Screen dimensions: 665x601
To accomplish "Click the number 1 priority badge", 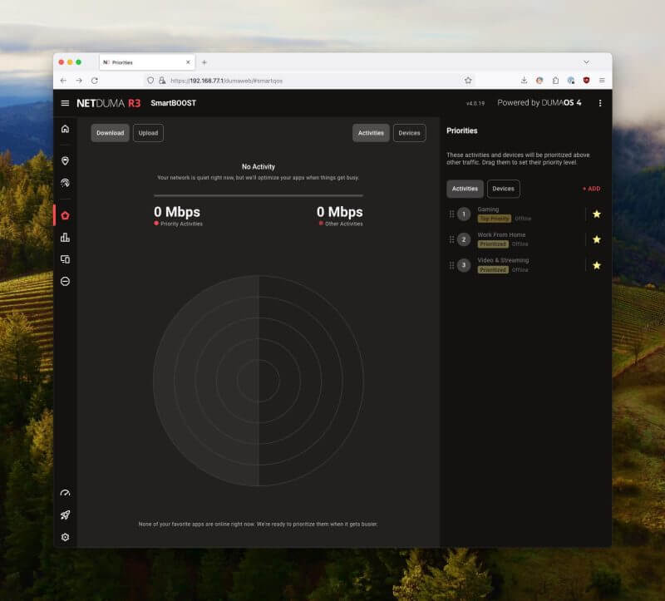I will tap(464, 214).
